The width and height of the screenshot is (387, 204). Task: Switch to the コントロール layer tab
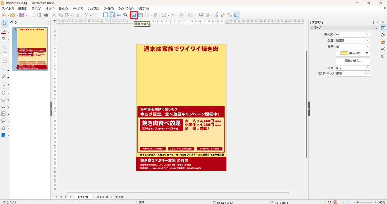[102, 197]
